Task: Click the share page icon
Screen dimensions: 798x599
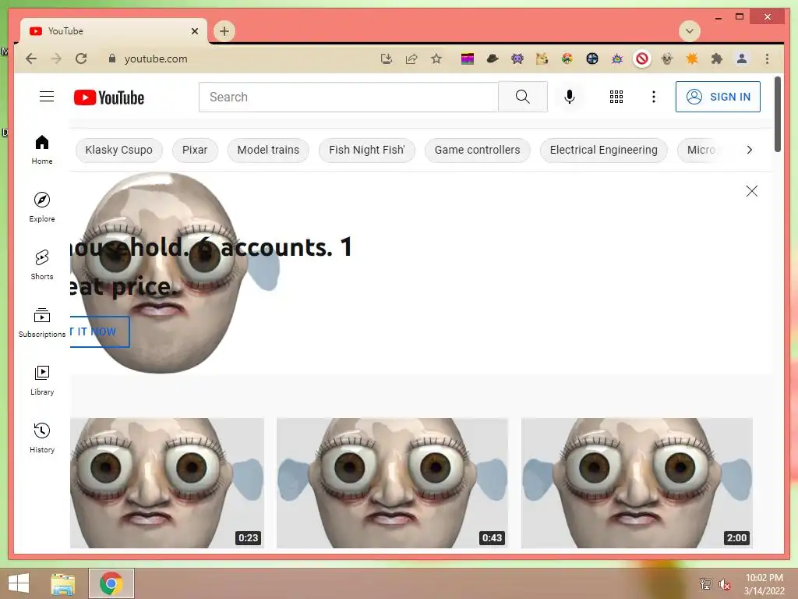Action: click(411, 58)
